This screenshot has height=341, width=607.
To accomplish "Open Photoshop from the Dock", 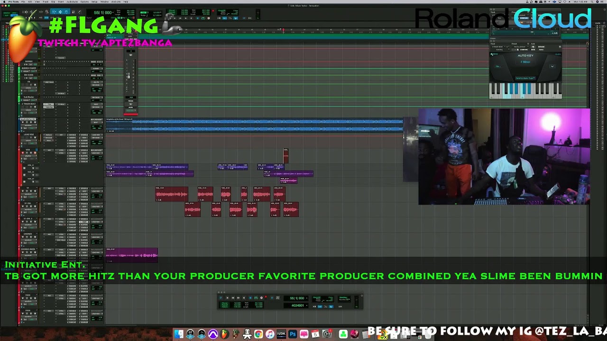I will [293, 334].
